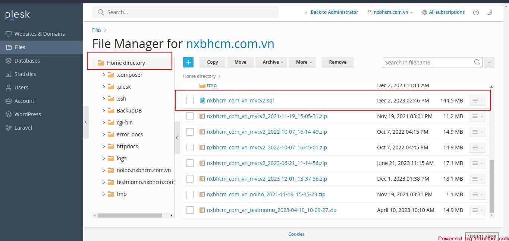Click the Copy button
This screenshot has height=241, width=509.
click(213, 62)
